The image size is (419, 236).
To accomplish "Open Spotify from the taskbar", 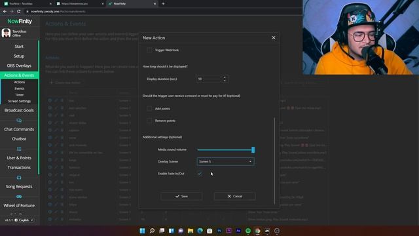I will point(248,231).
